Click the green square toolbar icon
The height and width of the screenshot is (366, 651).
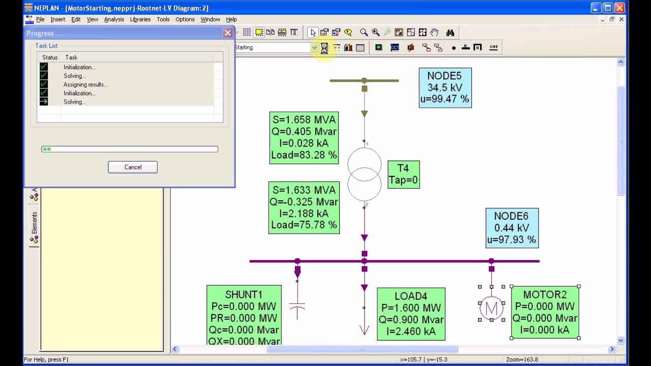click(x=378, y=47)
